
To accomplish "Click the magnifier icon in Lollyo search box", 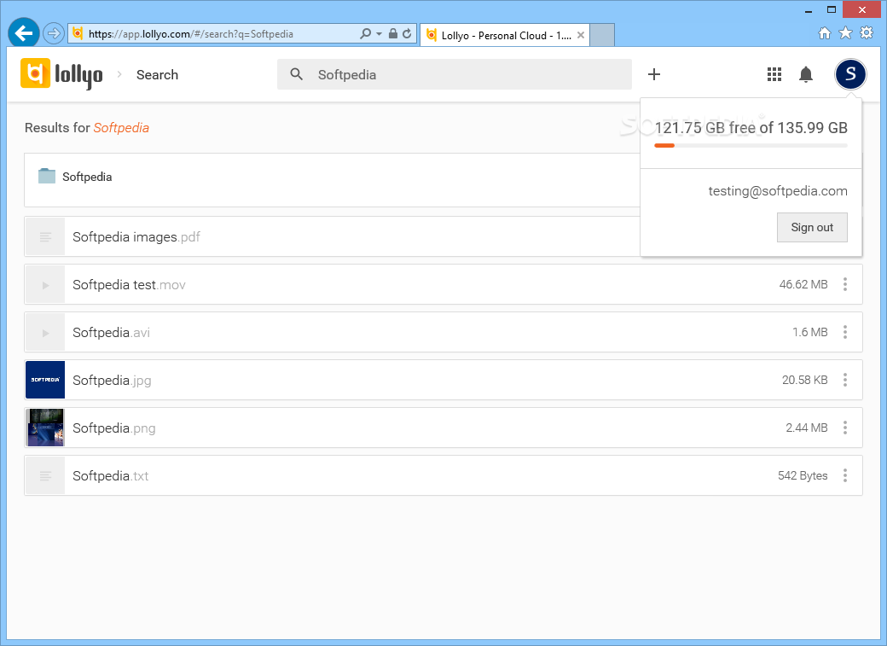I will pyautogui.click(x=297, y=74).
